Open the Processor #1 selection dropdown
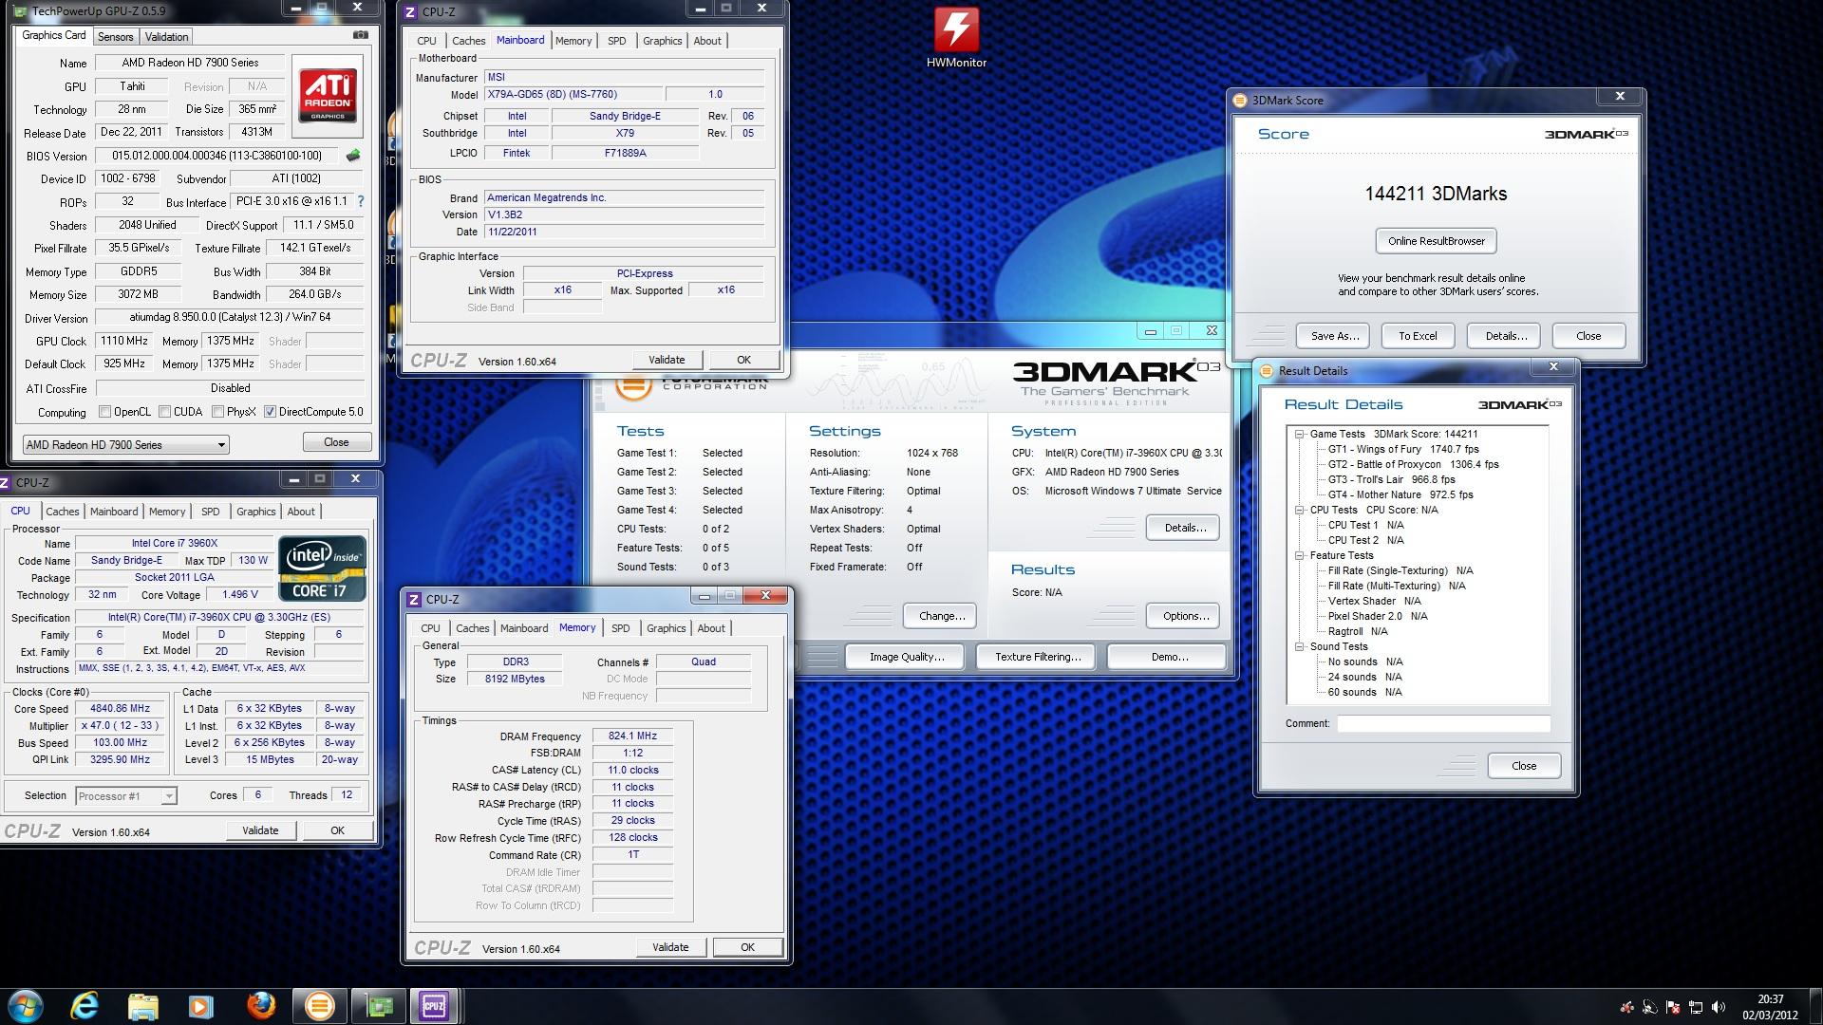Screen dimensions: 1823x1025 (125, 796)
